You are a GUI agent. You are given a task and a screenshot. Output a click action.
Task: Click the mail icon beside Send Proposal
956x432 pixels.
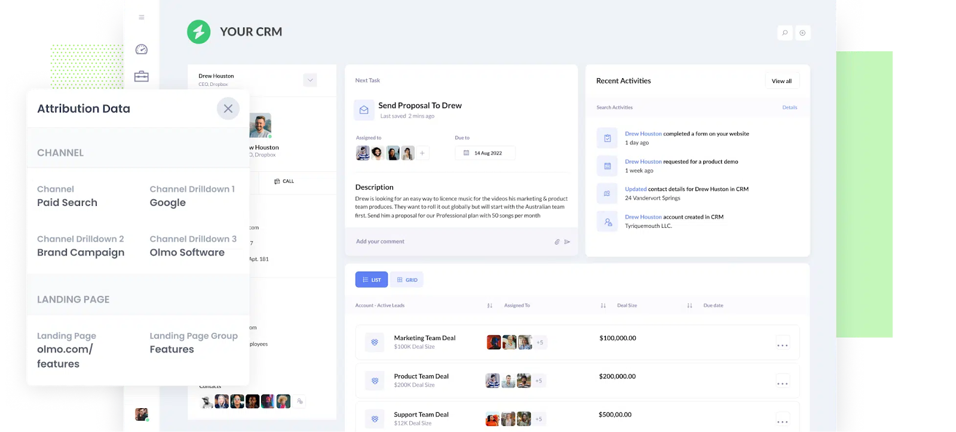coord(364,110)
